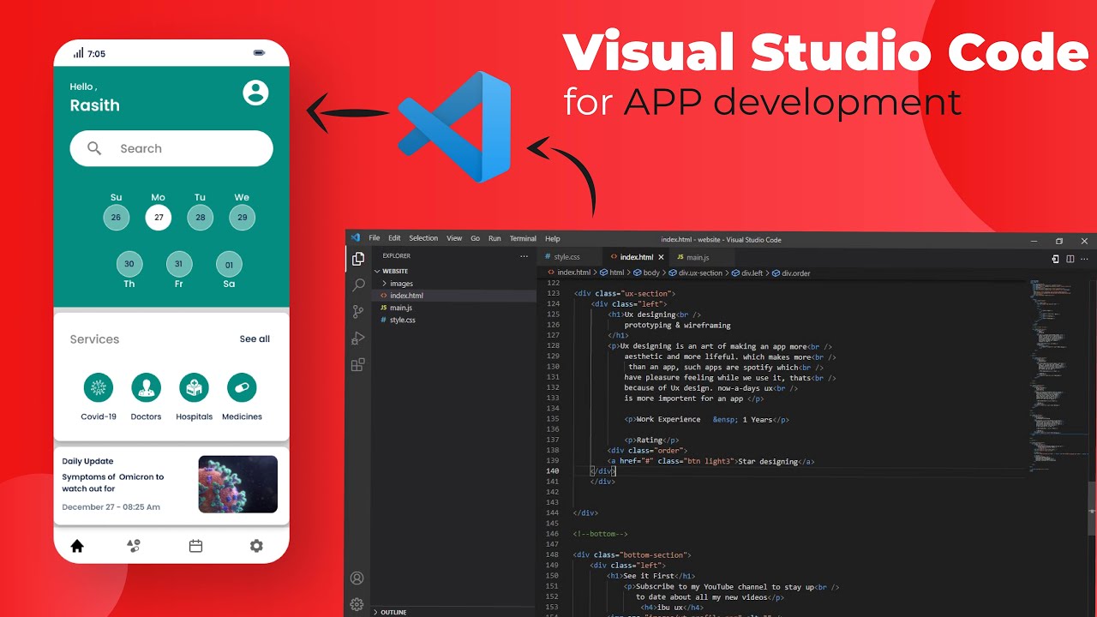Click the code minimap in editor
The width and height of the screenshot is (1097, 617).
pyautogui.click(x=1057, y=374)
